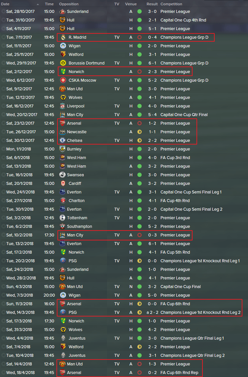Select row circle beside Sun, 4/3/2018
Image resolution: width=248 pixels, height=377 pixels.
(3, 287)
